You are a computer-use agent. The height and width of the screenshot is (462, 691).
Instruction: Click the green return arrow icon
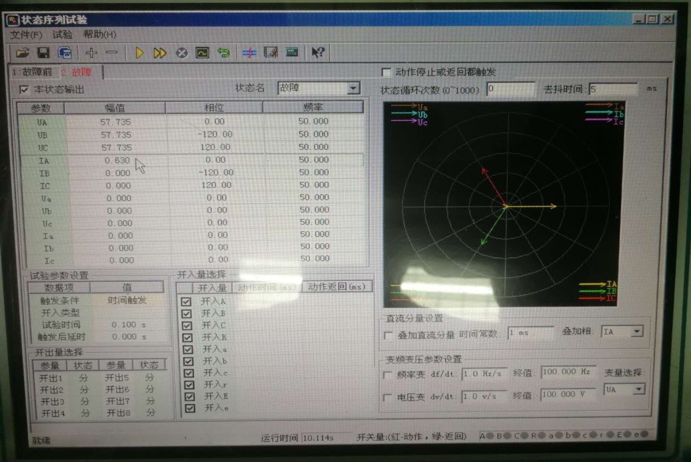223,52
